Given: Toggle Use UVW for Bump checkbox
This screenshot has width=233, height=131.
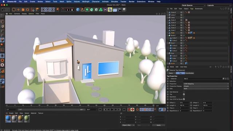Looking at the screenshot, I should pyautogui.click(x=184, y=99).
